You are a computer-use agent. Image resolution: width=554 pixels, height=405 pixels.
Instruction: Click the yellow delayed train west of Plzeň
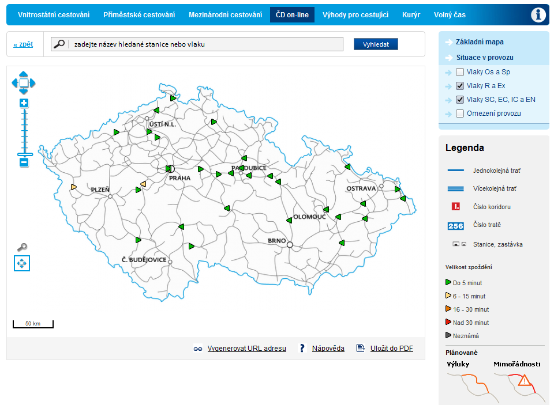73,187
